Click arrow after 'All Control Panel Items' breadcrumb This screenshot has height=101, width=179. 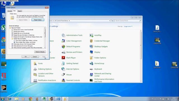[x=69, y=21]
